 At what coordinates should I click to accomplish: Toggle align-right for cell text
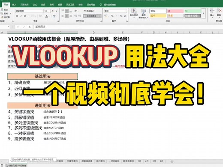pos(71,16)
